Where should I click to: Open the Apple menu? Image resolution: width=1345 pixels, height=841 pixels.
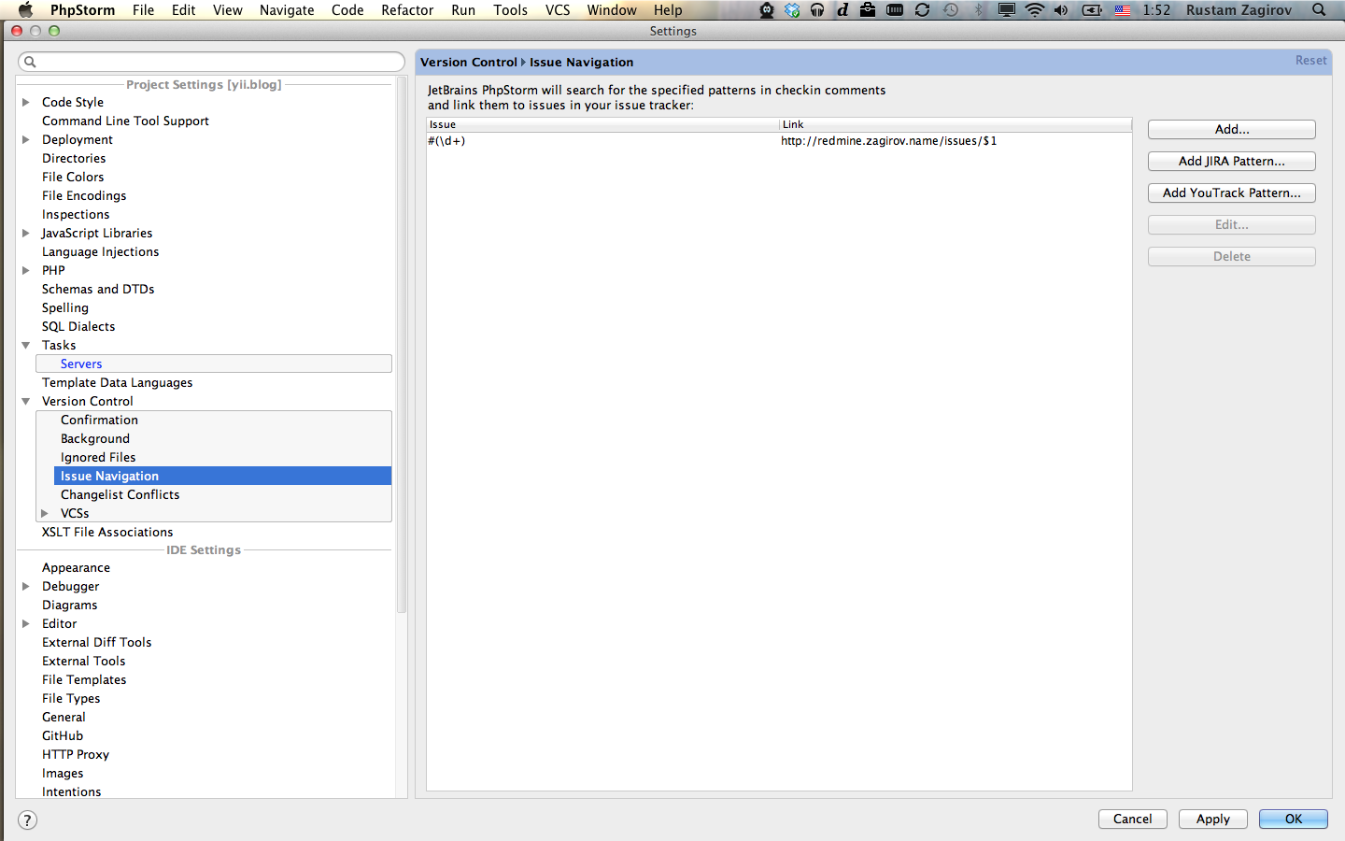pos(25,9)
